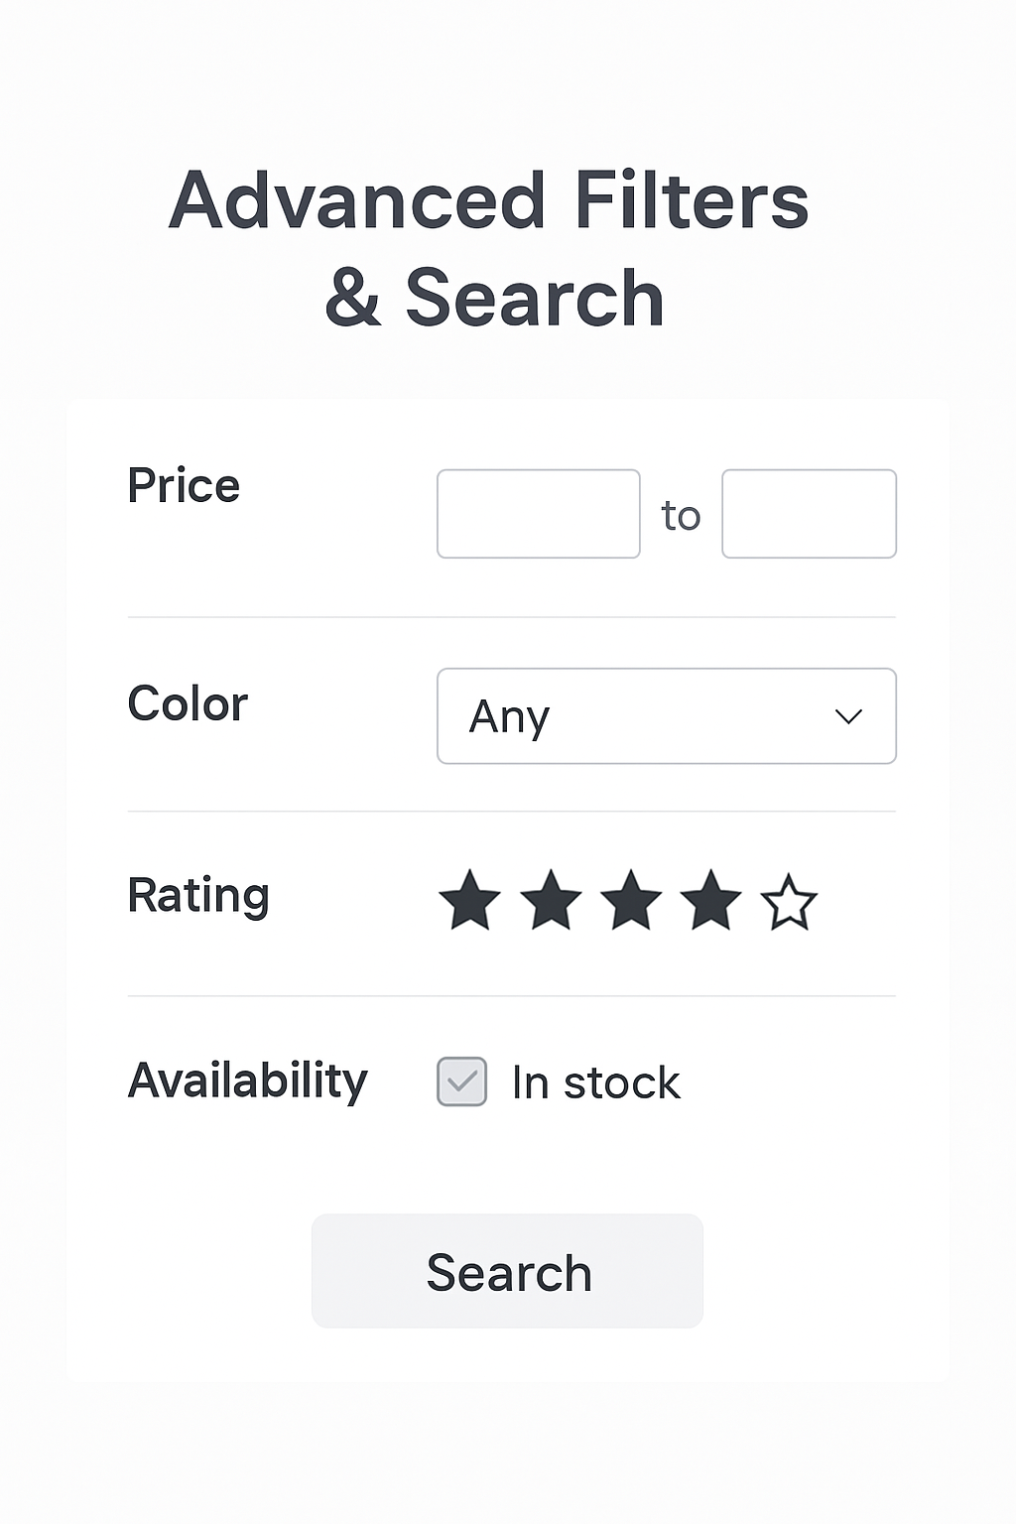Choose the third star in Rating
The height and width of the screenshot is (1524, 1016).
[x=631, y=901]
